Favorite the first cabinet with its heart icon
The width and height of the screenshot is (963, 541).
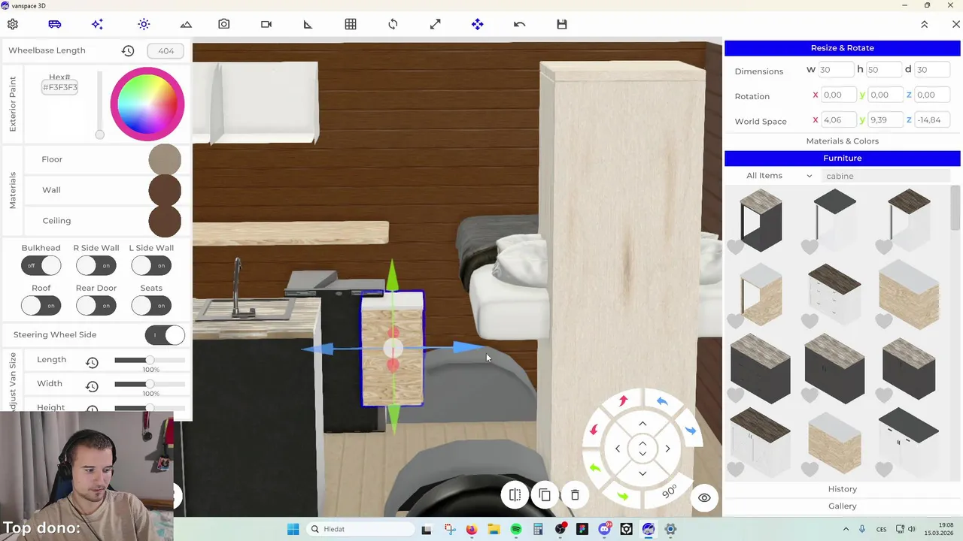click(x=735, y=246)
